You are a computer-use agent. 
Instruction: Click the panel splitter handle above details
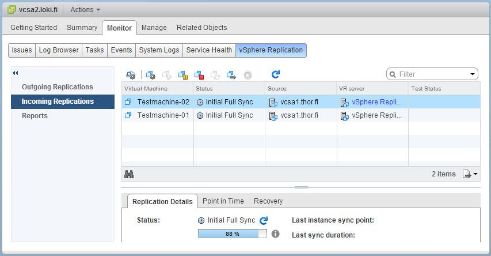[x=301, y=187]
